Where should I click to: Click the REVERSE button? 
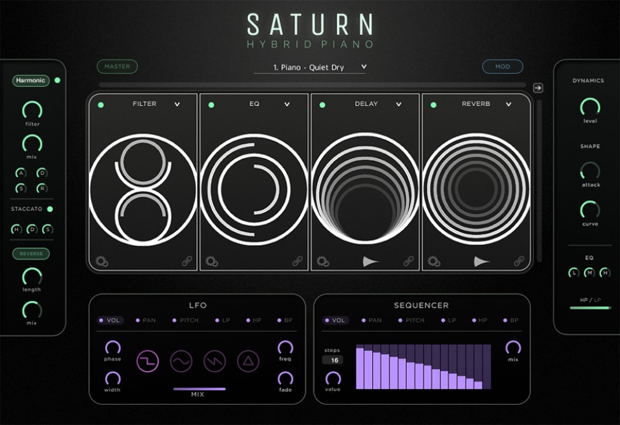pyautogui.click(x=31, y=253)
